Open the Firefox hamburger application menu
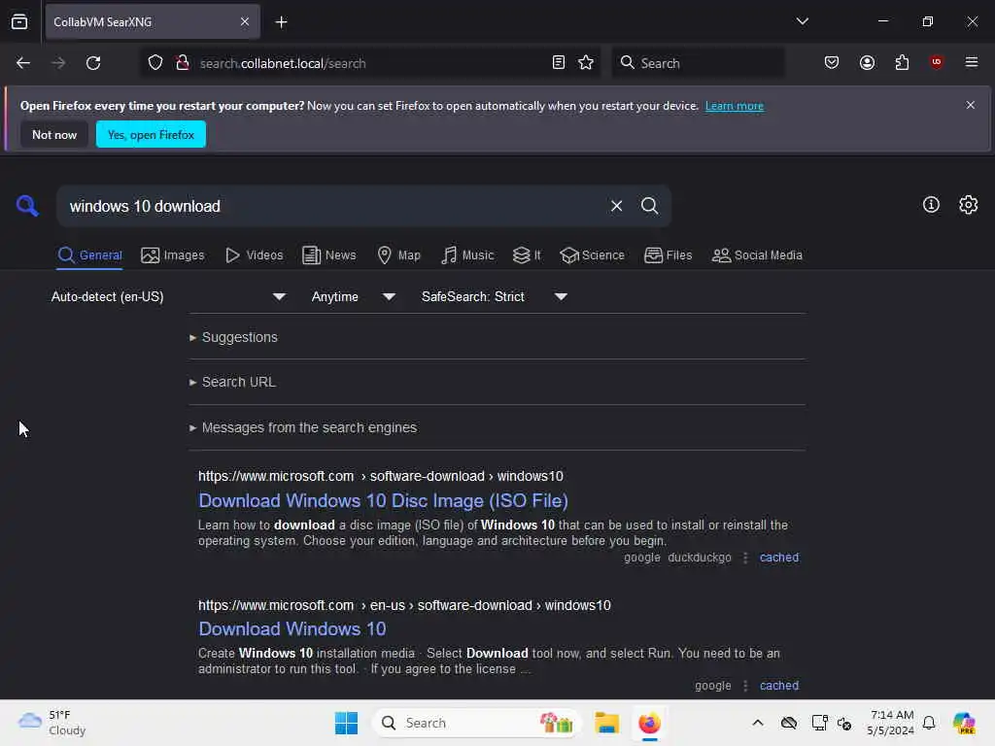 click(972, 62)
